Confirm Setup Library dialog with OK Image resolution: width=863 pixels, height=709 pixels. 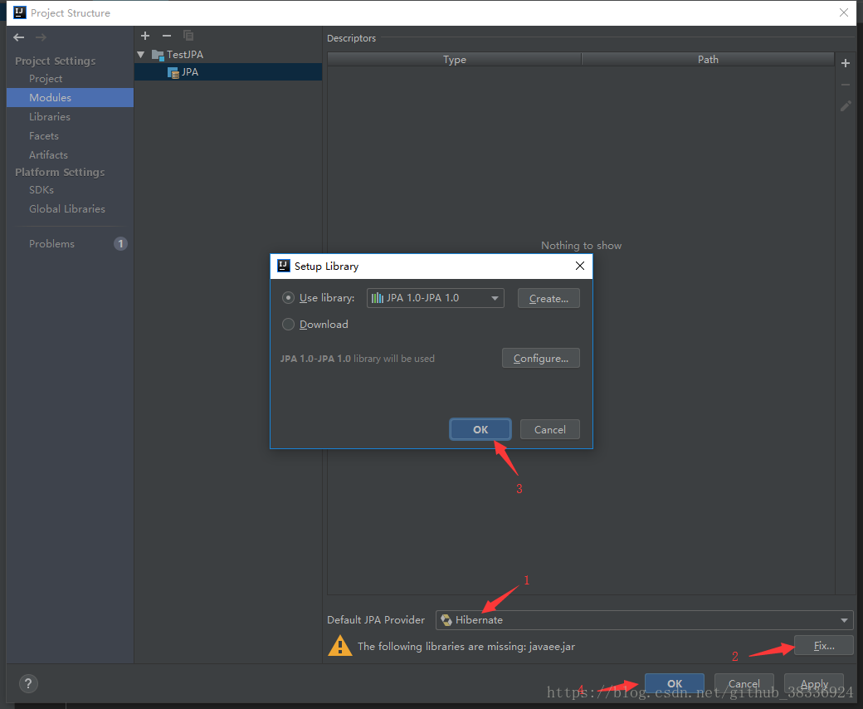480,429
